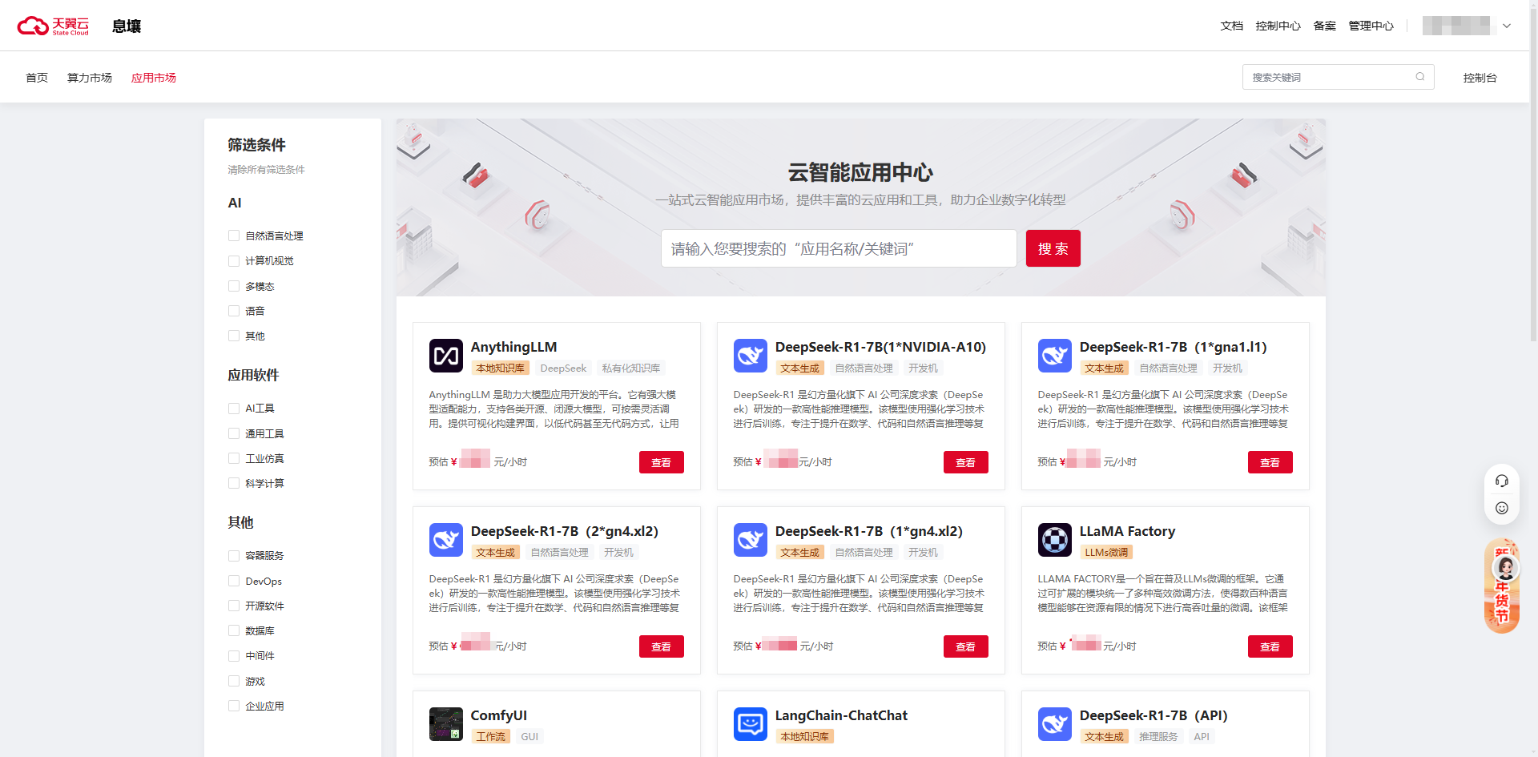Check the 其他 filter under AI

(x=234, y=336)
